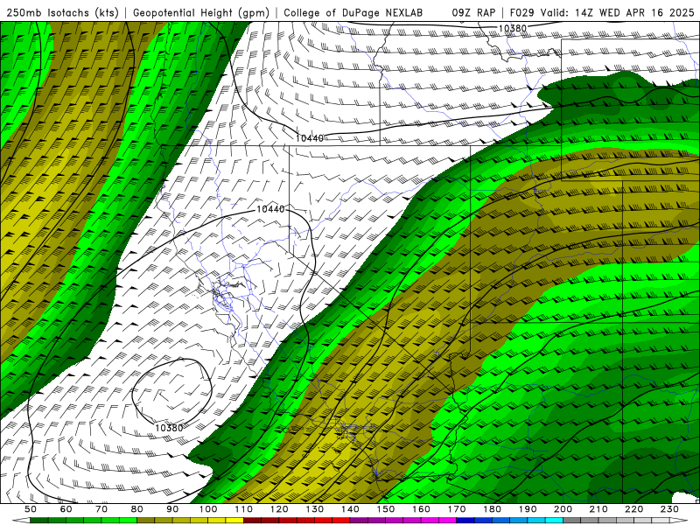Image resolution: width=700 pixels, height=525 pixels.
Task: Pick the magenta segment of the colorbar
Action: point(402,521)
